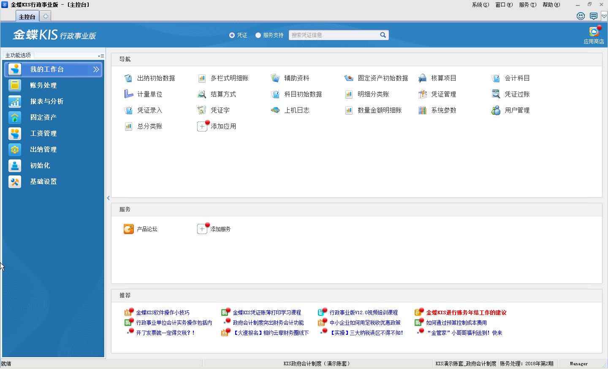Open 系统参数 icon
This screenshot has width=608, height=369.
[x=422, y=110]
